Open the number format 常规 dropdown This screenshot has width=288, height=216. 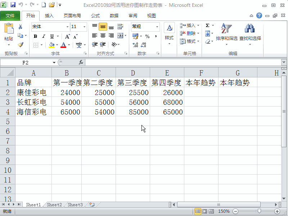pos(157,27)
